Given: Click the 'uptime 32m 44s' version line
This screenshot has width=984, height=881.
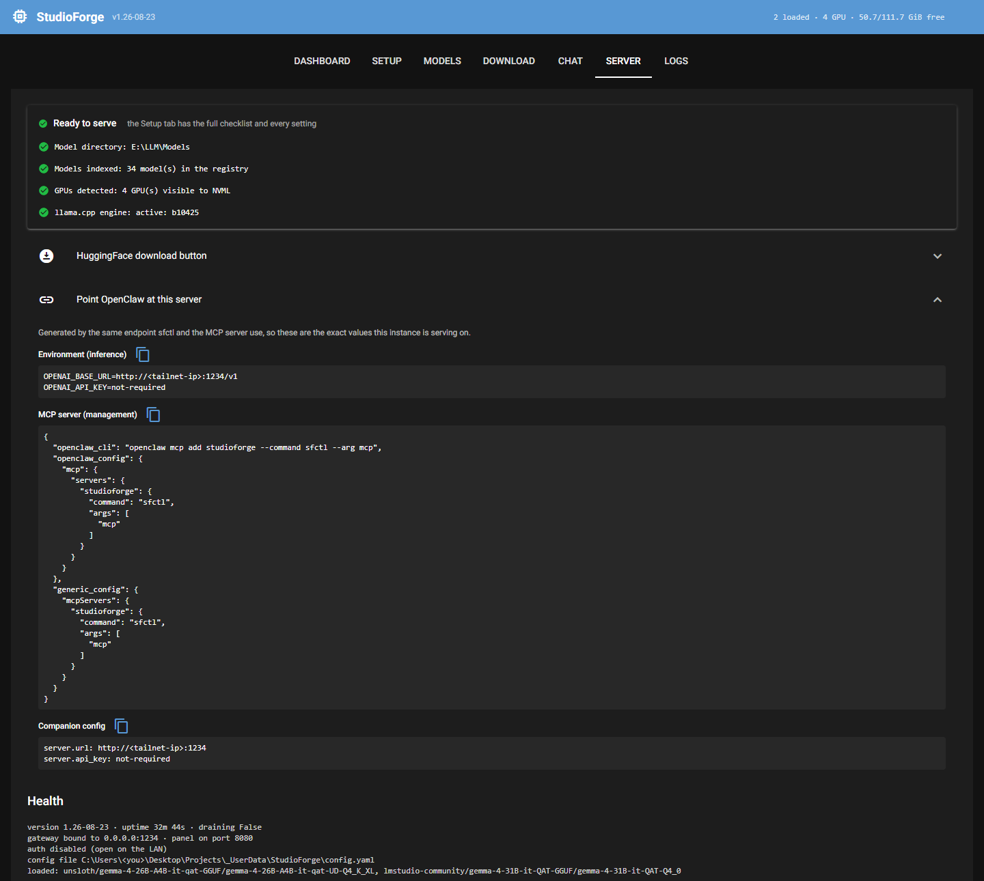Looking at the screenshot, I should point(145,827).
